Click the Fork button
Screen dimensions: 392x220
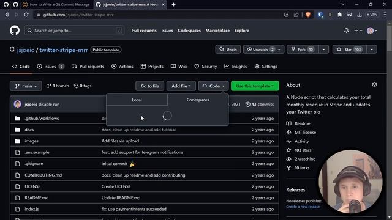(303, 50)
